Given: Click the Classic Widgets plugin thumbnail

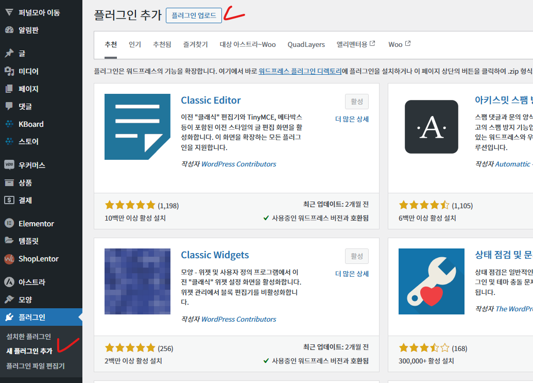Looking at the screenshot, I should (137, 281).
